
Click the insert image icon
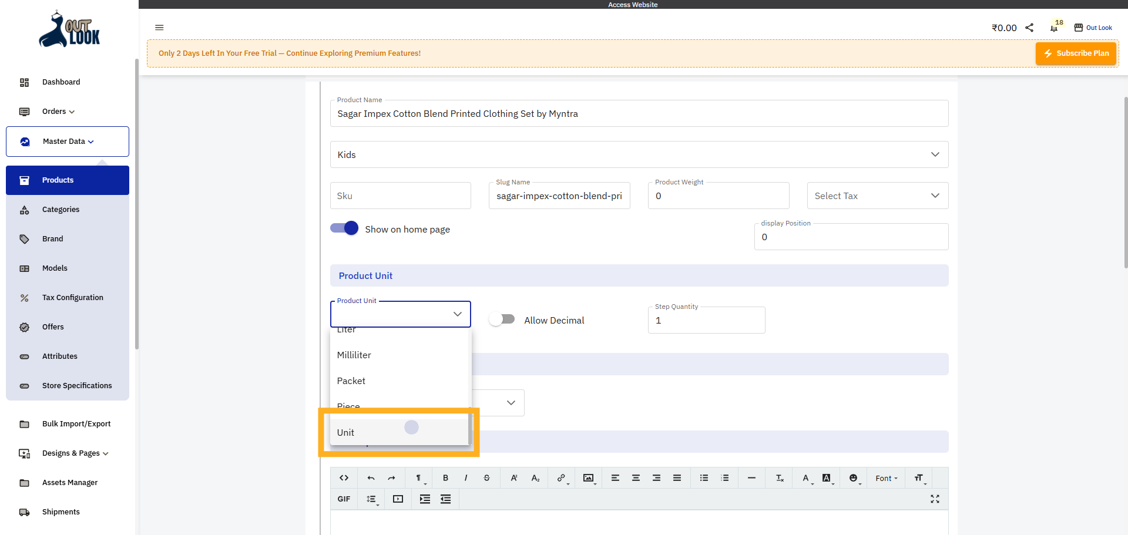click(588, 478)
